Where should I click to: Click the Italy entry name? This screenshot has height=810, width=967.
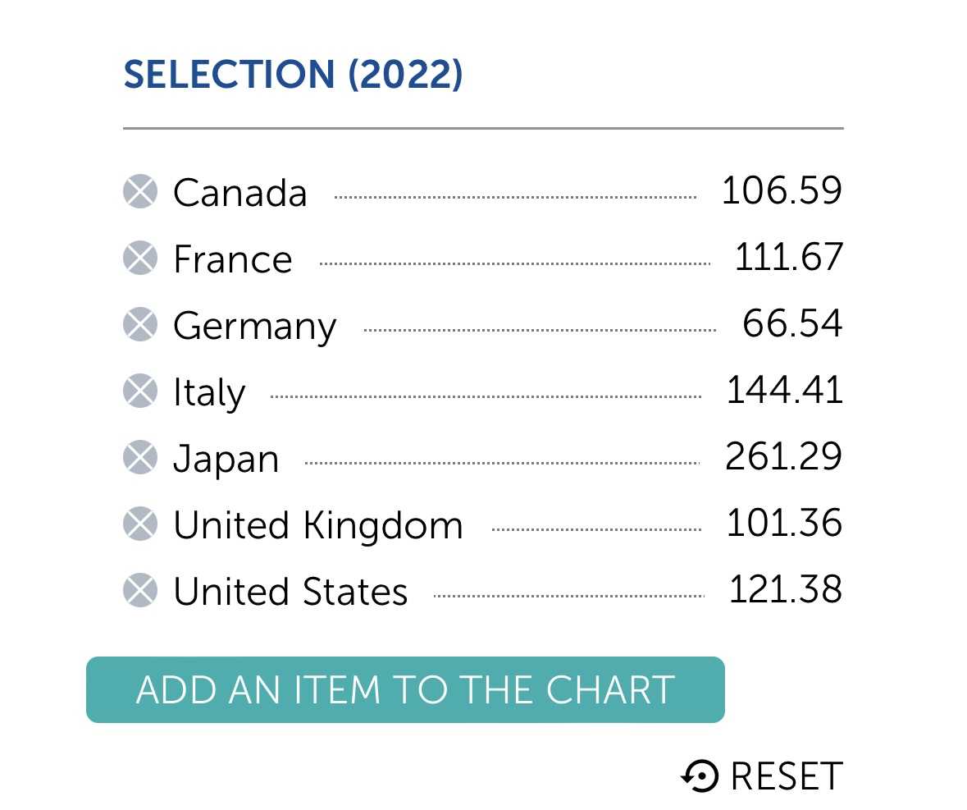[x=209, y=392]
